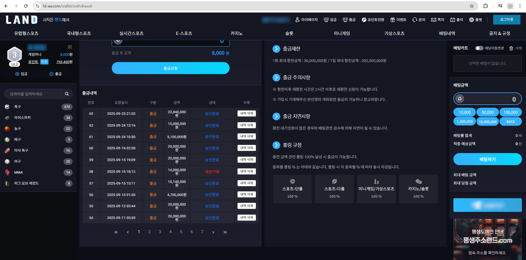This screenshot has width=526, height=260.
Task: Reset the betting amount with the refresh icon
Action: click(x=460, y=99)
